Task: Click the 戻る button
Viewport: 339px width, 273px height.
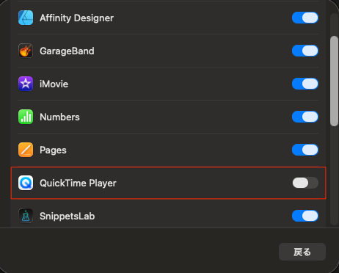Action: click(x=302, y=252)
